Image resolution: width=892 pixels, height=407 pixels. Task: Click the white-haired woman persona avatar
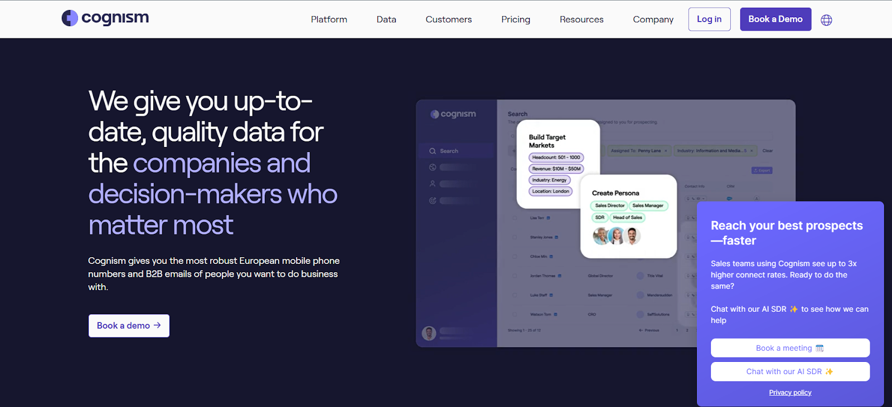[x=616, y=236]
